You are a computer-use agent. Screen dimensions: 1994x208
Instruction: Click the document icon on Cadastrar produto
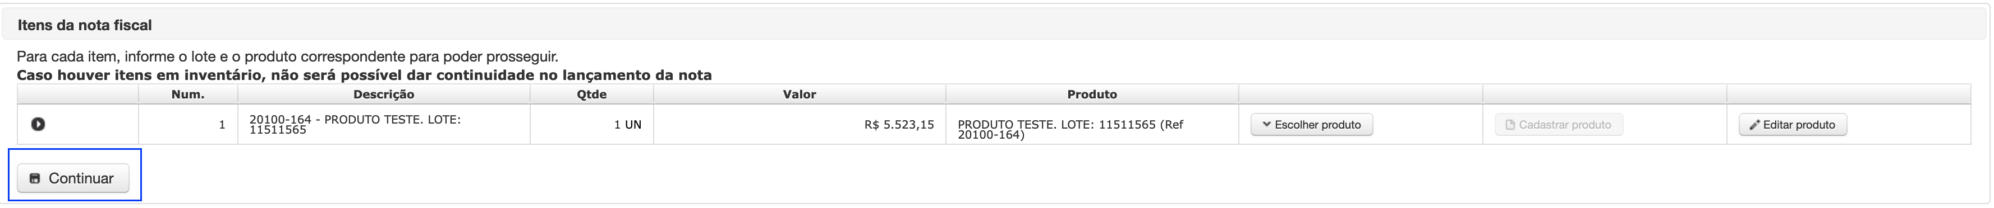(x=1510, y=125)
